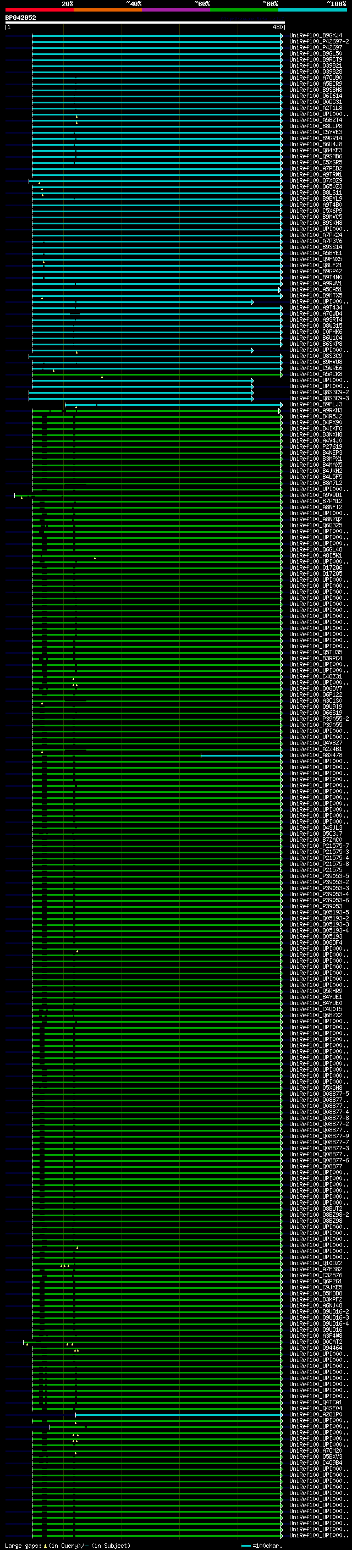Image resolution: width=352 pixels, height=1550 pixels.
Task: Select hit UniRef100_Q8S3C9-3
Action: (x=319, y=398)
